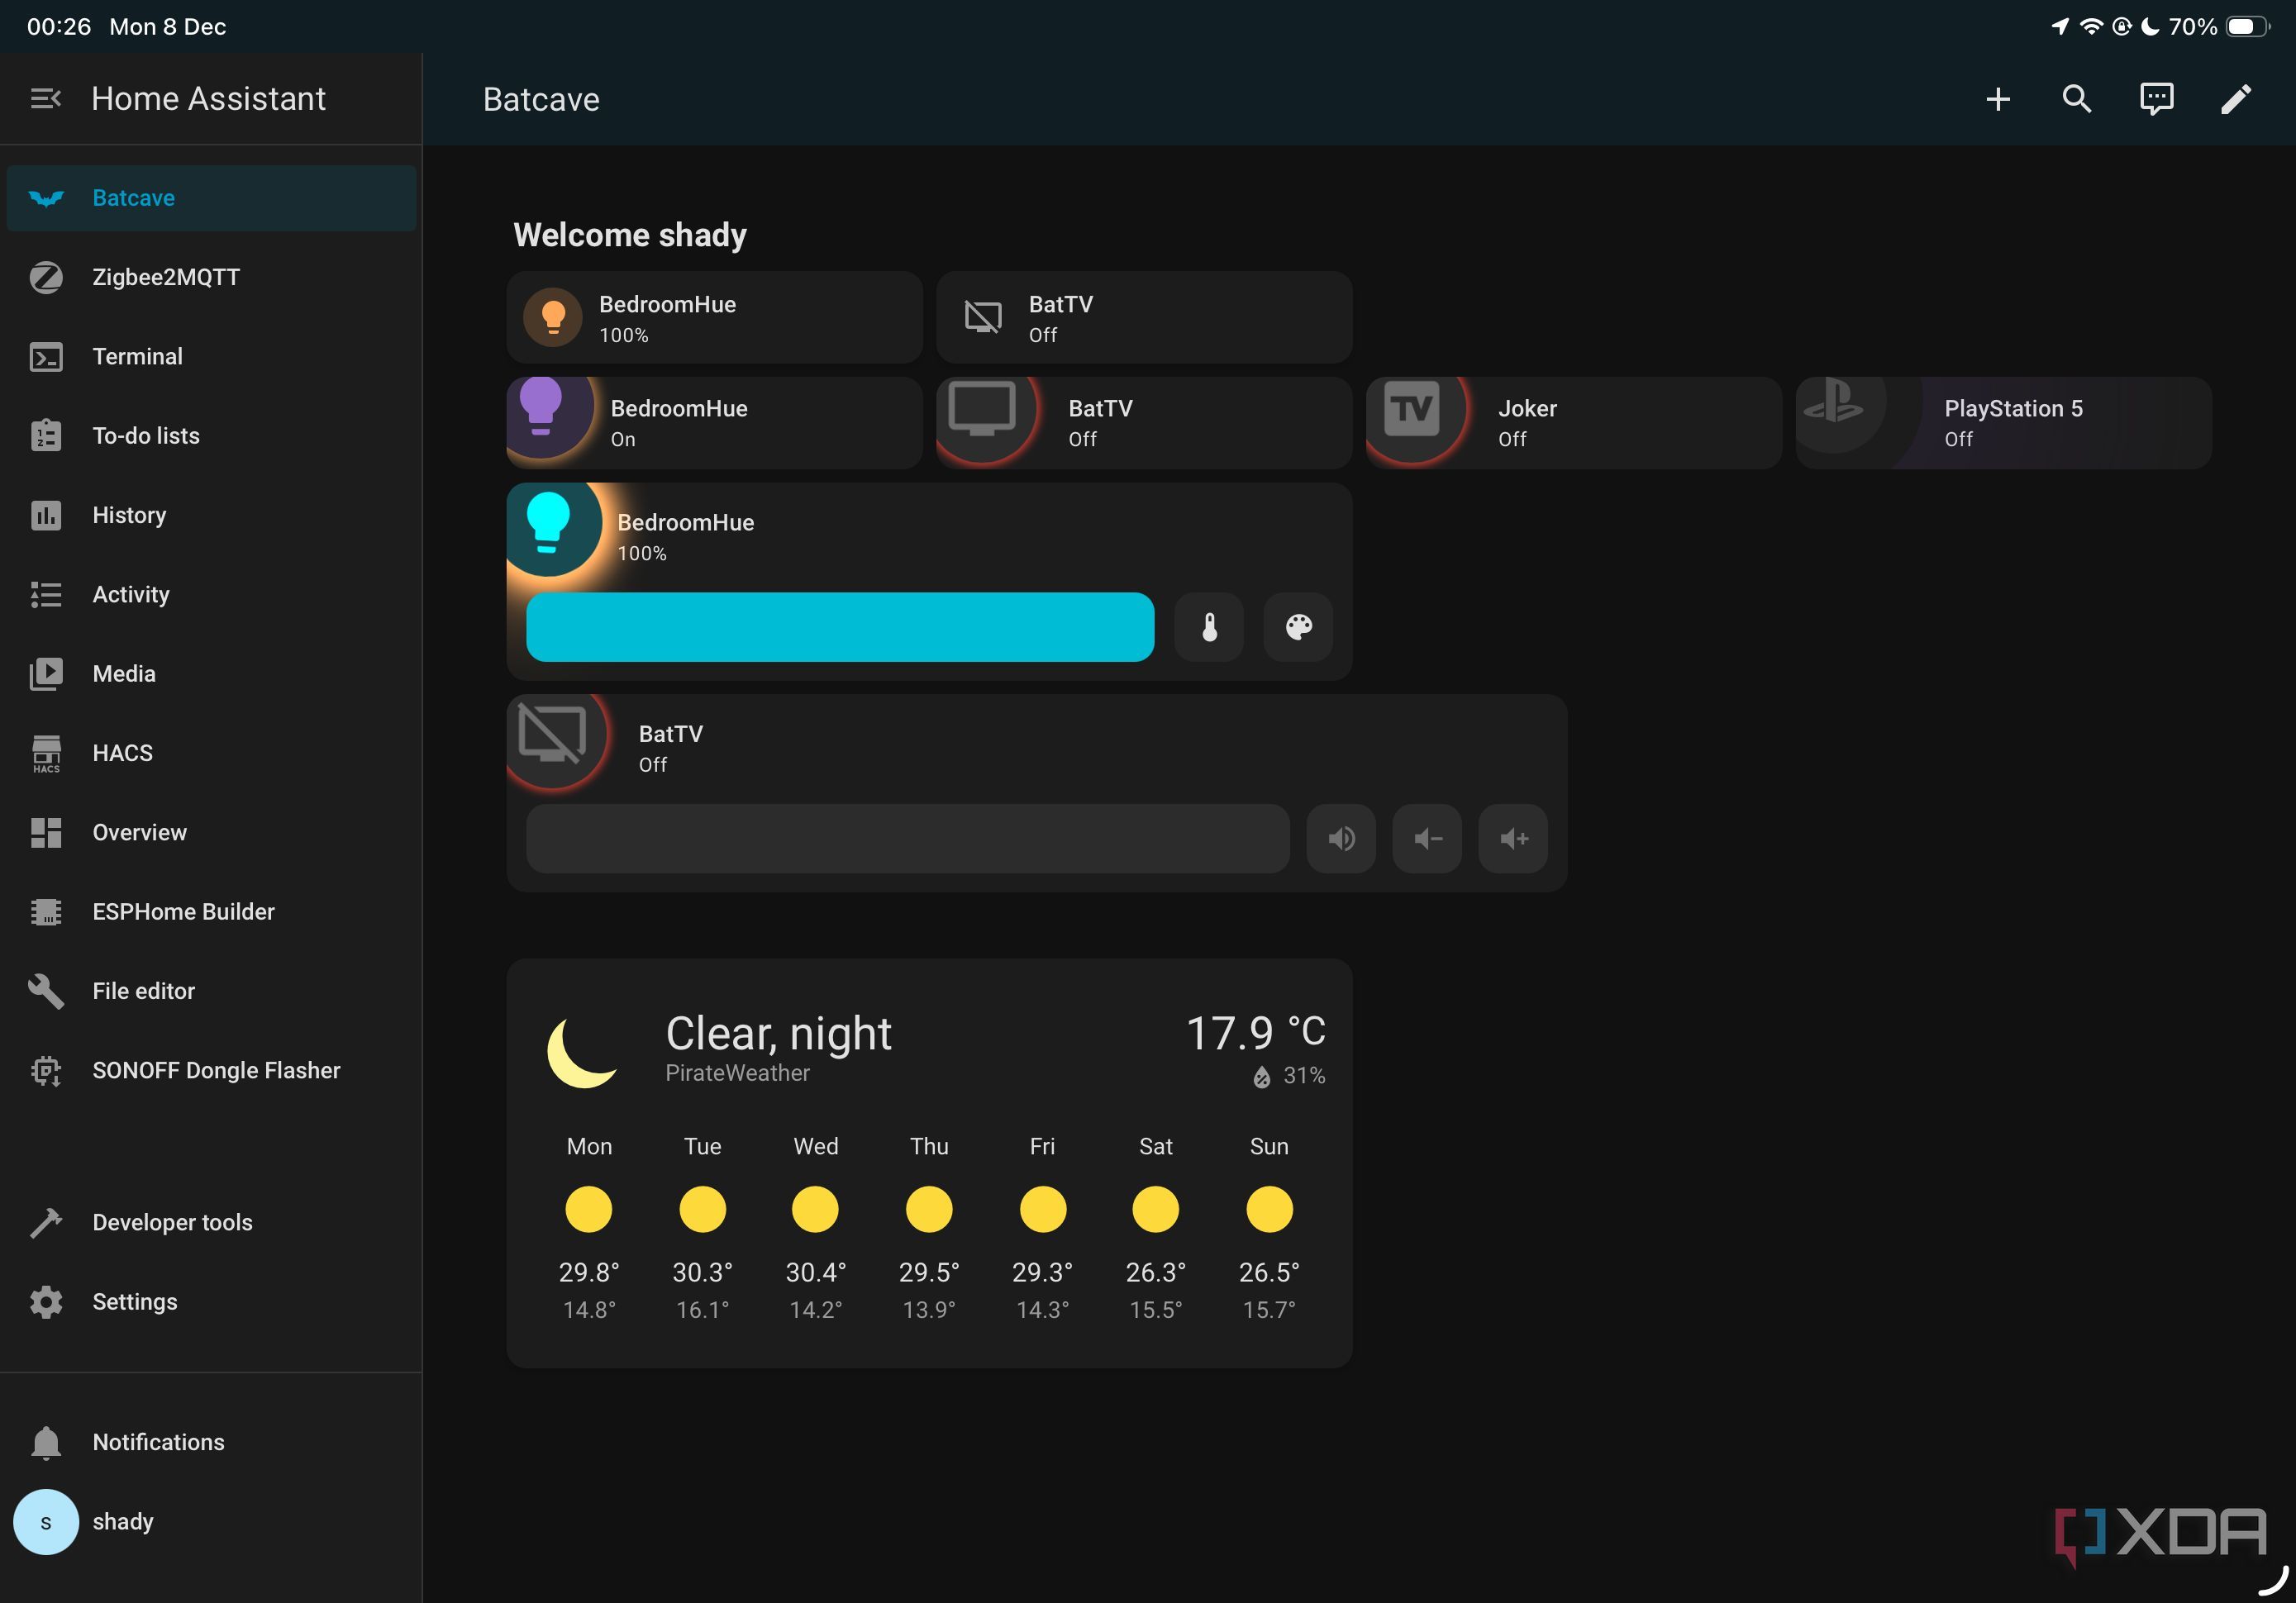Screen dimensions: 2296x1603
Task: Click the pencil edit dashboard icon
Action: coord(2236,99)
